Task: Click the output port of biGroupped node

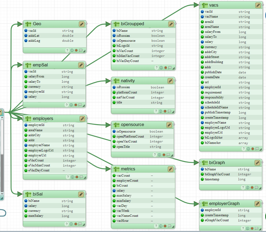Action: [176, 24]
